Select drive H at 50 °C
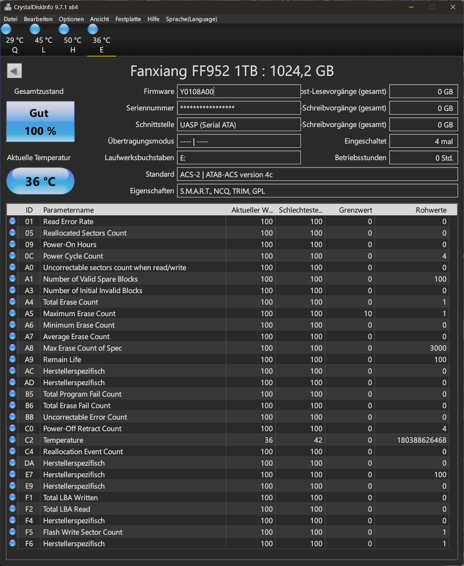The image size is (464, 566). tap(73, 40)
